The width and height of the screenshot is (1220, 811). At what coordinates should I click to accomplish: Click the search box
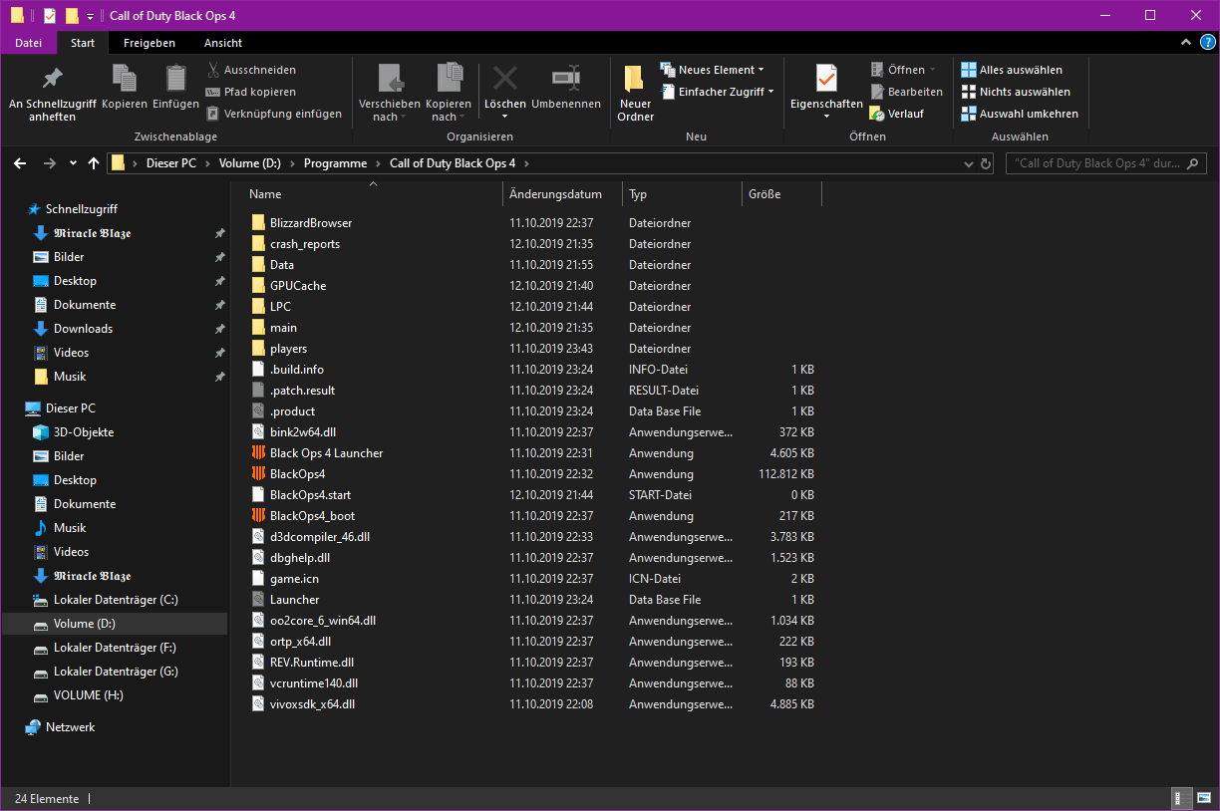pyautogui.click(x=1106, y=163)
